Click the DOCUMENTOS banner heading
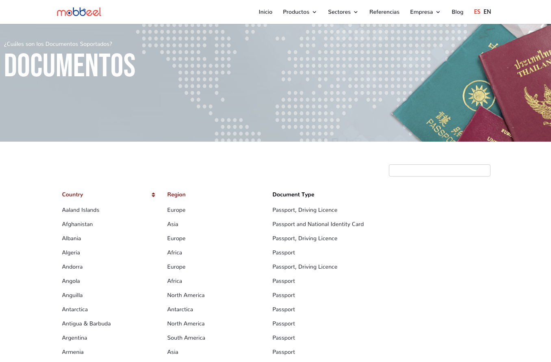 (x=69, y=65)
